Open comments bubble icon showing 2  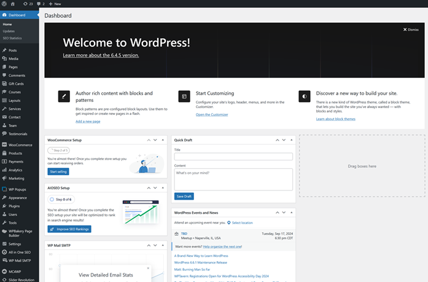coord(41,4)
